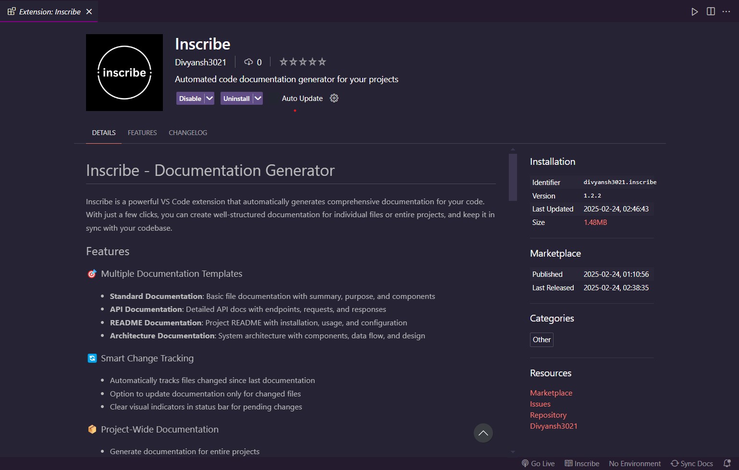Click the five-star rating widget
Screen dimensions: 739x470
[x=303, y=62]
